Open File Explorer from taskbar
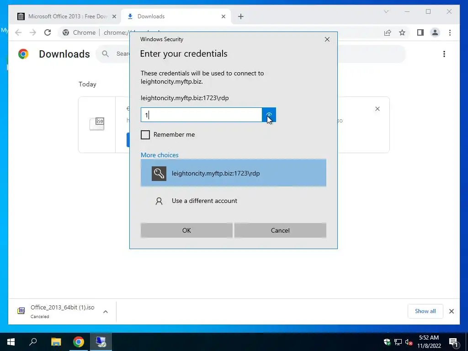 [56, 342]
